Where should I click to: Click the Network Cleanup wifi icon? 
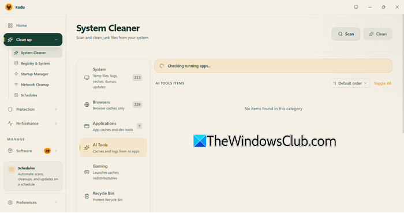(16, 84)
